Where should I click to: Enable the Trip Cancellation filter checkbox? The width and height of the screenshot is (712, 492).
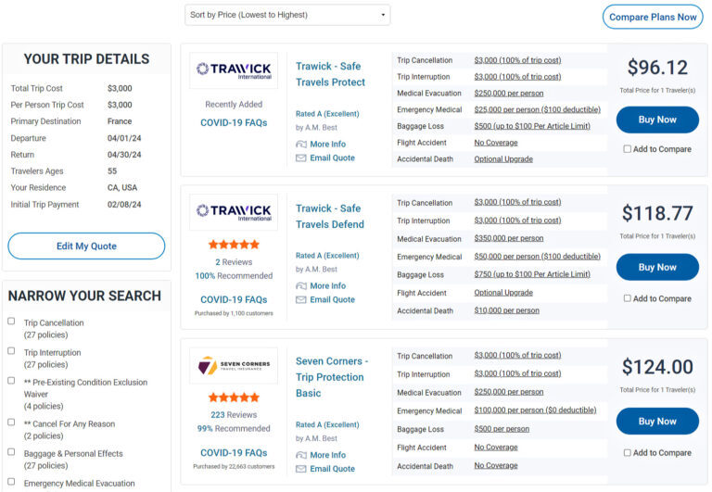tap(11, 322)
